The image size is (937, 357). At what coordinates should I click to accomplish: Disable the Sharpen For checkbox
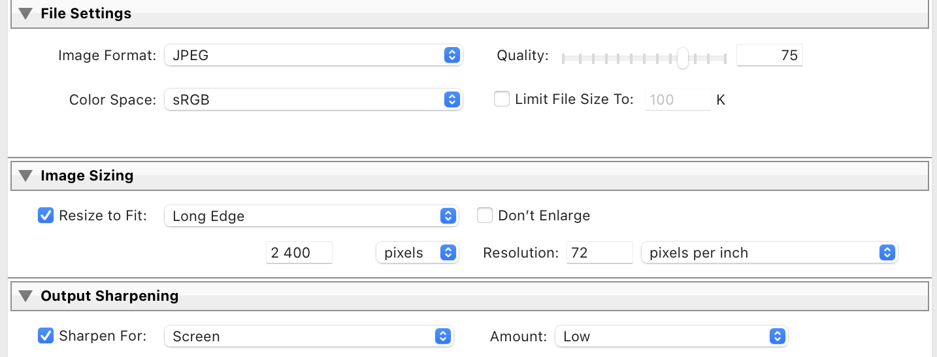(x=46, y=336)
